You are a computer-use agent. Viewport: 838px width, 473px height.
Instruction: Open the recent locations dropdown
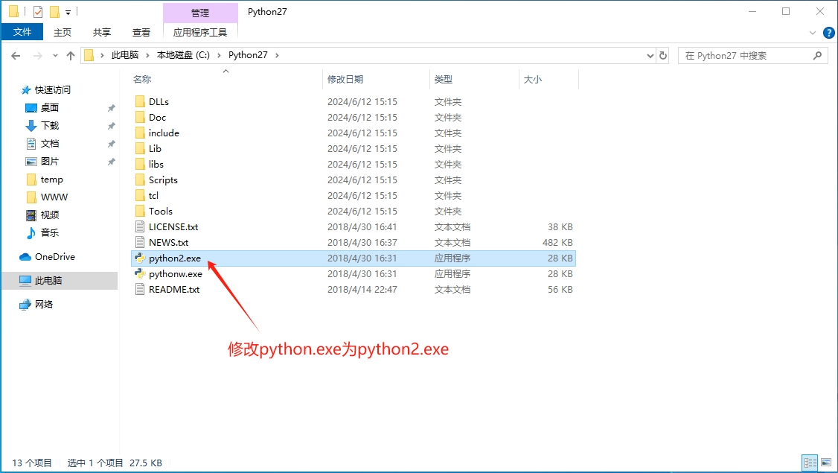pyautogui.click(x=55, y=56)
